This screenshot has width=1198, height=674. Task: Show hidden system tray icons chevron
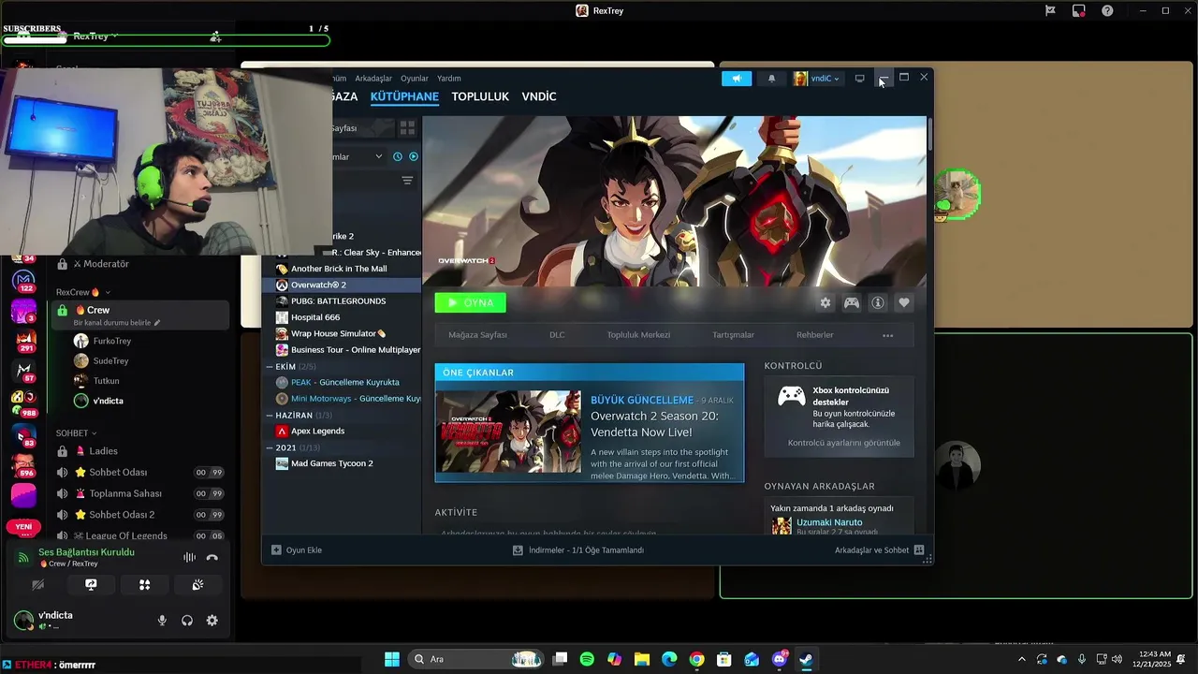point(1021,659)
